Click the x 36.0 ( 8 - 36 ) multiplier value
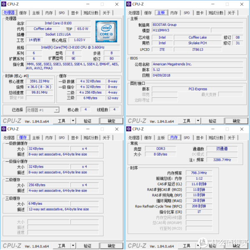Screen dimensions: 250x250 pos(40,87)
